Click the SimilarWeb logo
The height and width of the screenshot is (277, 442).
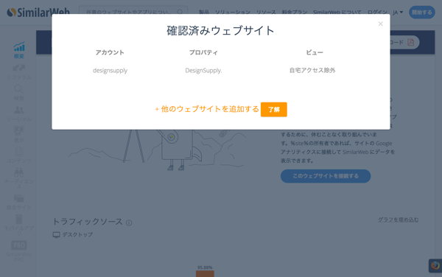(38, 13)
